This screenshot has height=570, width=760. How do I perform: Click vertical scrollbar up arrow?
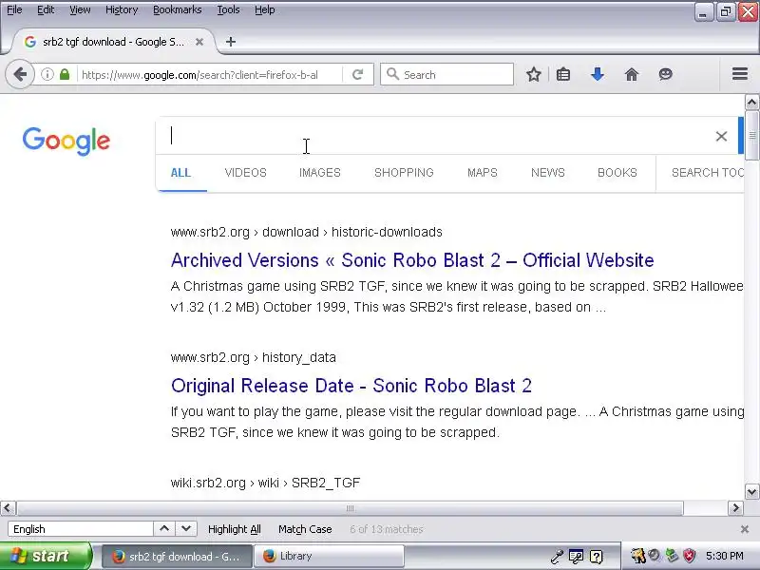pos(751,103)
